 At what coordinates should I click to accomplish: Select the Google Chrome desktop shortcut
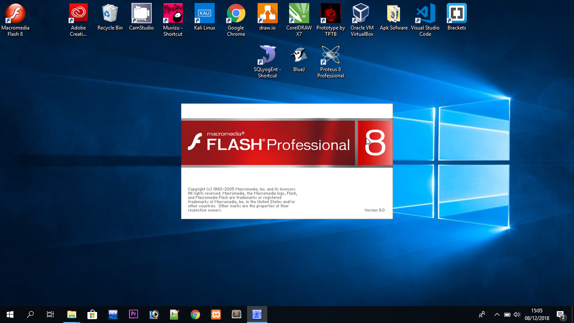coord(236,20)
